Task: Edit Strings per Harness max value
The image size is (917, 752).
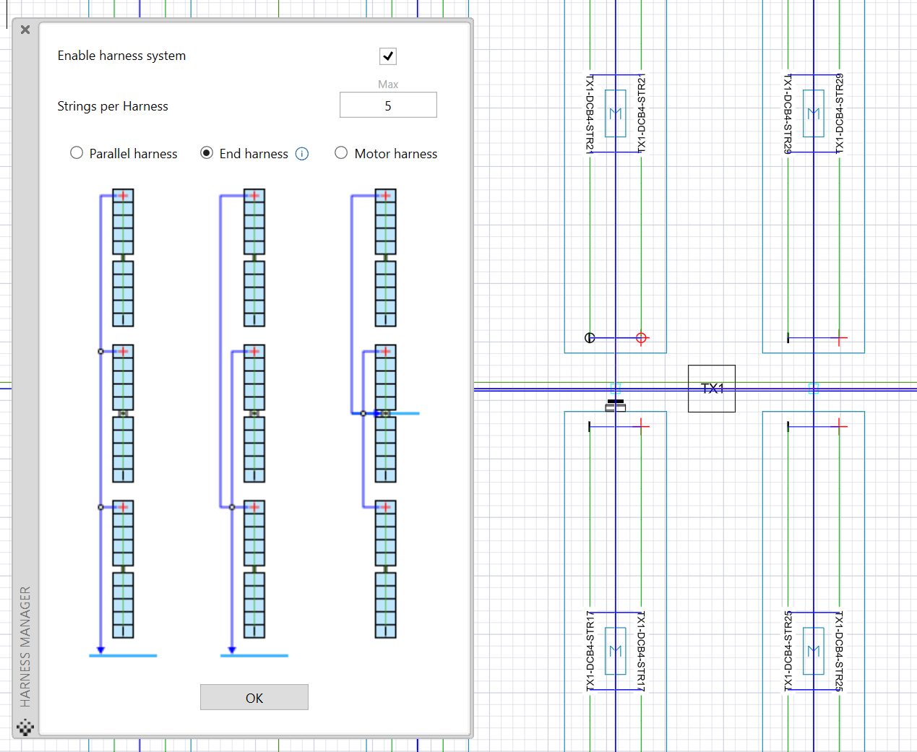Action: tap(388, 105)
